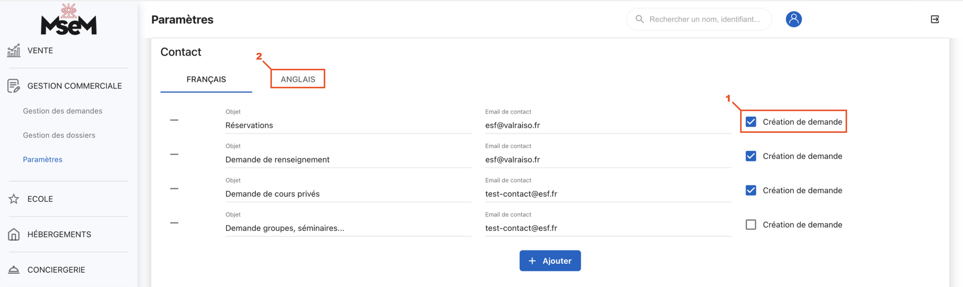This screenshot has height=287, width=963.
Task: Uncheck Création de demande for Réservations
Action: click(x=751, y=122)
